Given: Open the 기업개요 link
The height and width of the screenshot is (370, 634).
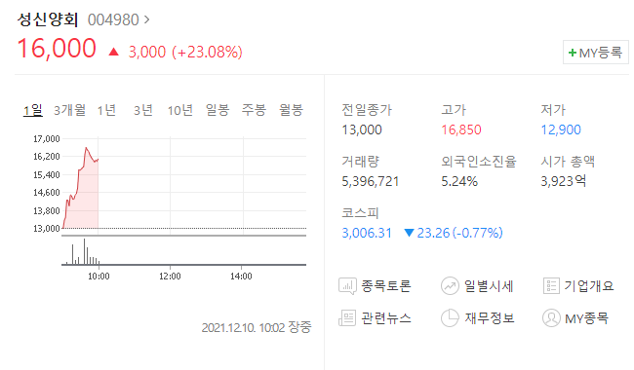Looking at the screenshot, I should [x=589, y=286].
